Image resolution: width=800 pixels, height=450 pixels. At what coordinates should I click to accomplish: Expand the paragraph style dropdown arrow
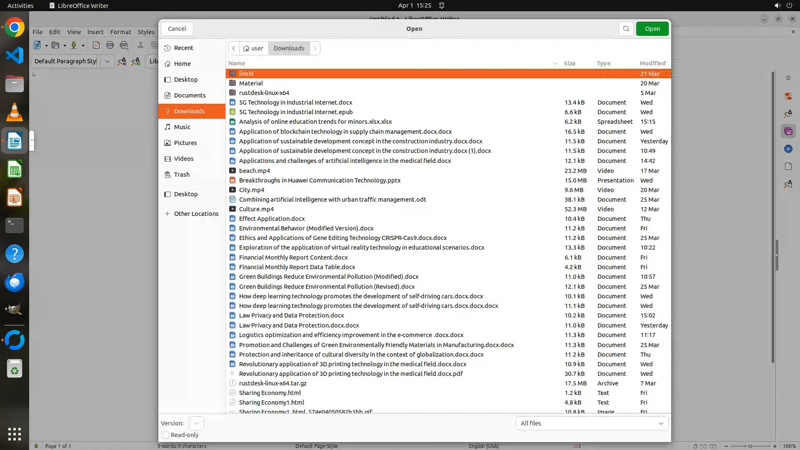tap(107, 61)
